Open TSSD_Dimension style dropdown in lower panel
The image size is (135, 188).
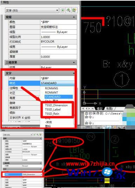click(41, 174)
